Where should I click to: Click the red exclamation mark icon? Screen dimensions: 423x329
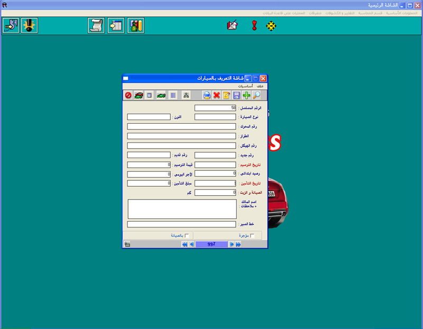coord(254,25)
